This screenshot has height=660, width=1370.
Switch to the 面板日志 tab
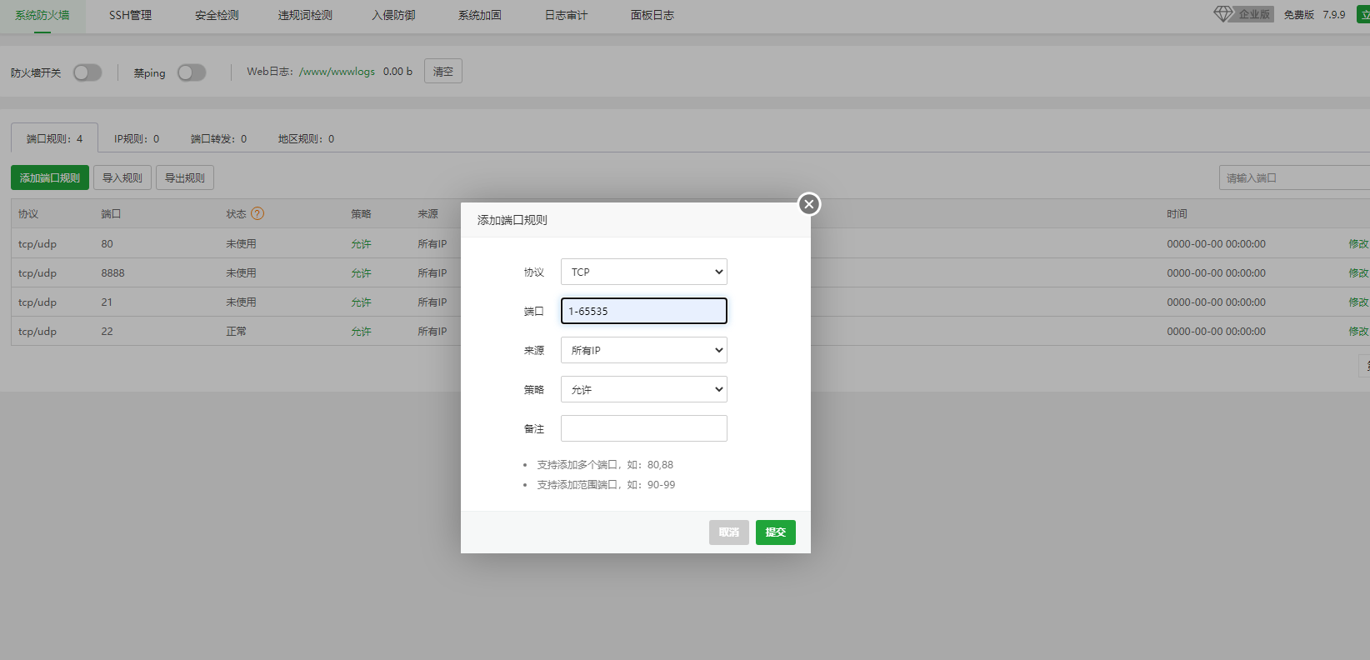tap(652, 15)
